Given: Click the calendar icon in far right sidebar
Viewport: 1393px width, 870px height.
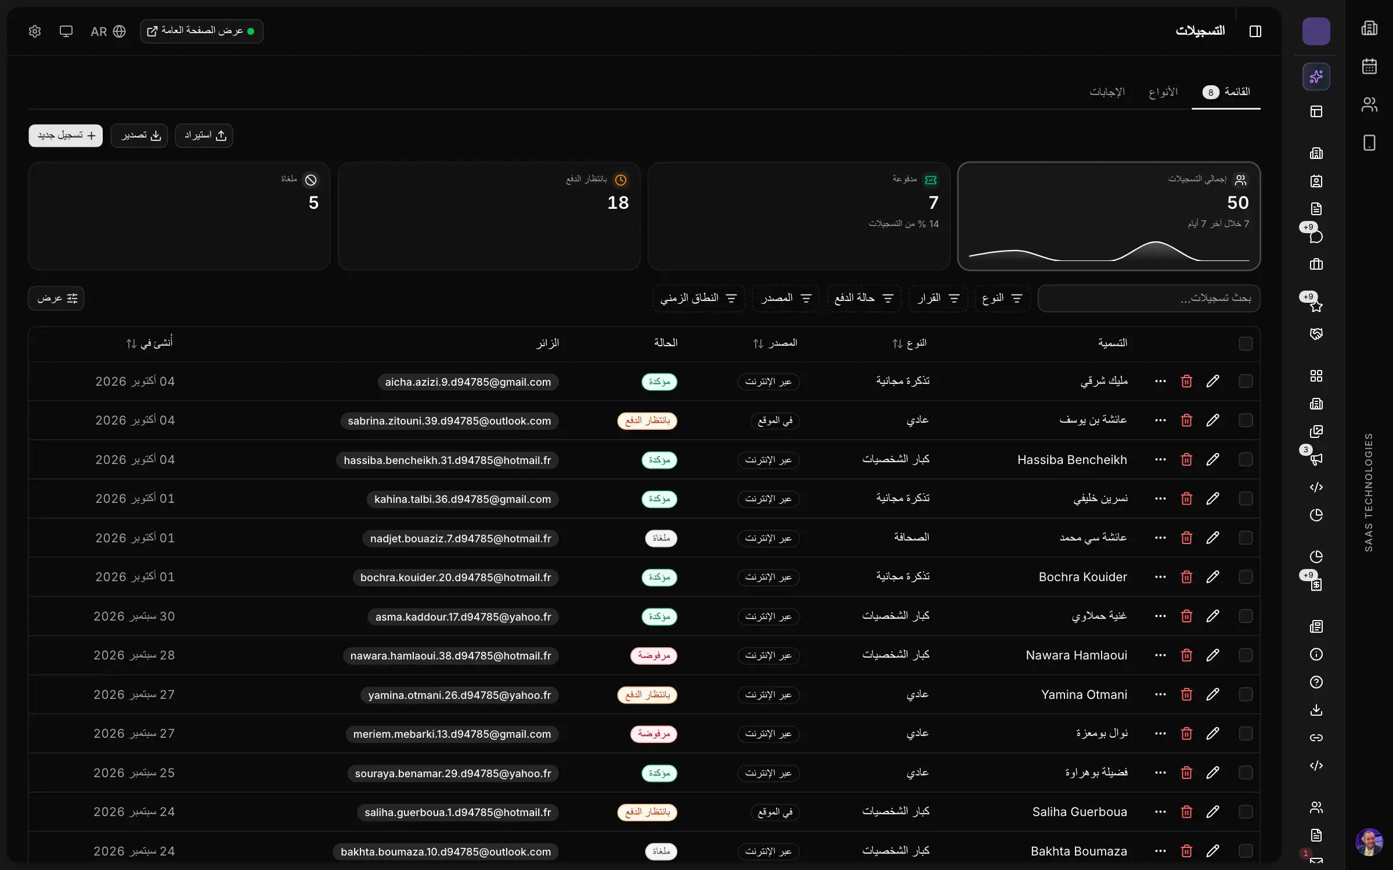Looking at the screenshot, I should pos(1369,66).
